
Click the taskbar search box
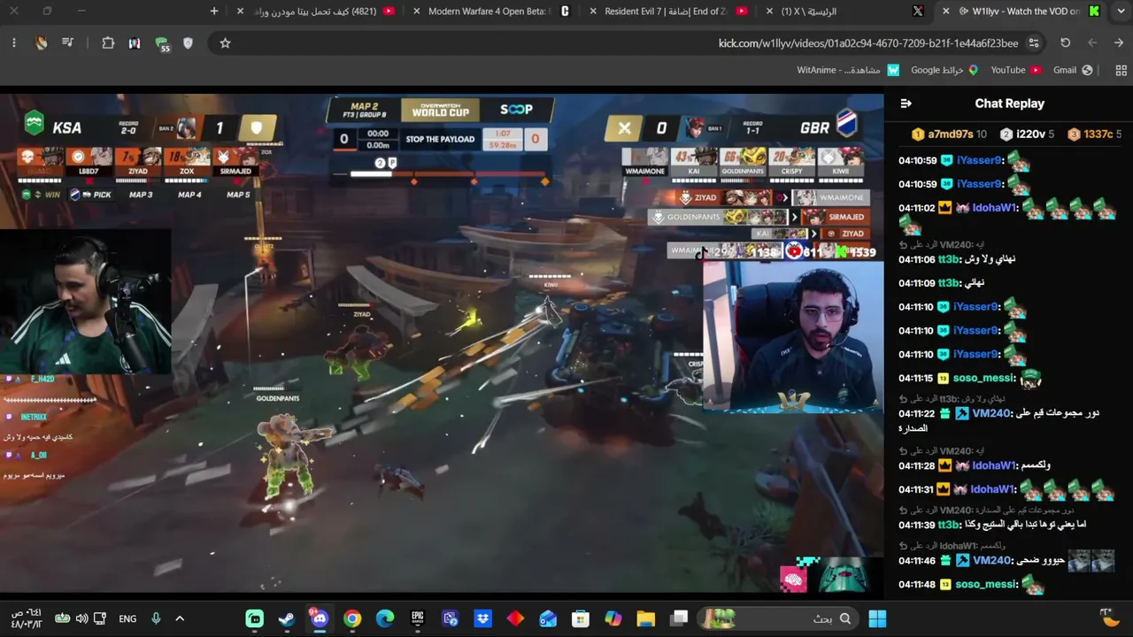coord(779,618)
